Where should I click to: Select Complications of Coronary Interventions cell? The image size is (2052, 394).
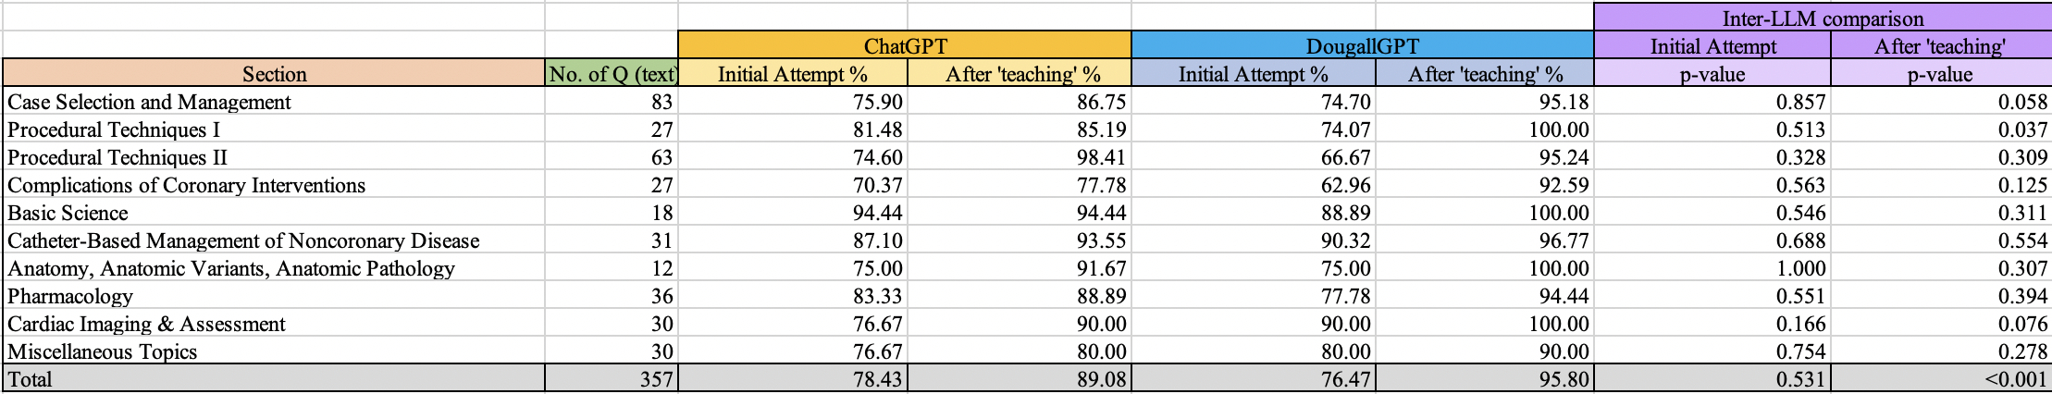pos(187,185)
